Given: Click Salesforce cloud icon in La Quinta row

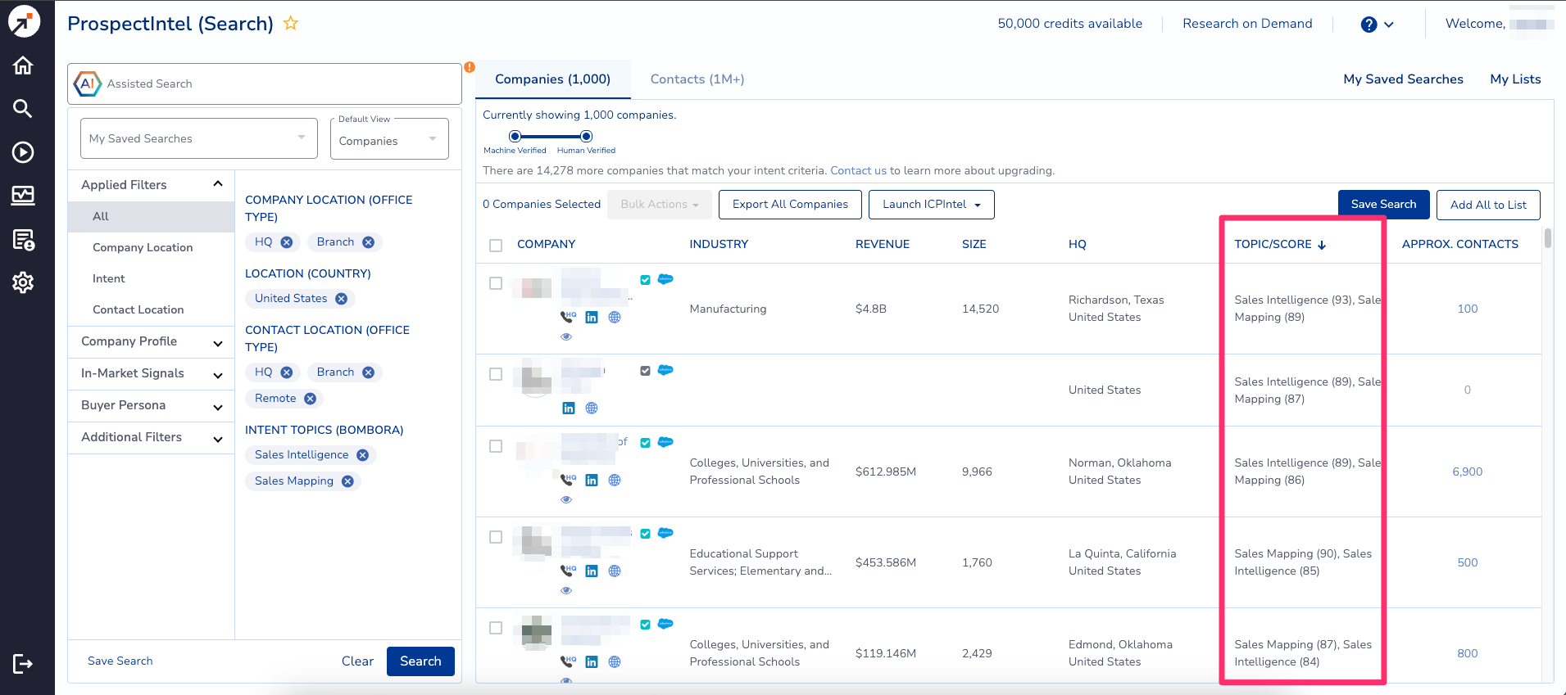Looking at the screenshot, I should (665, 533).
